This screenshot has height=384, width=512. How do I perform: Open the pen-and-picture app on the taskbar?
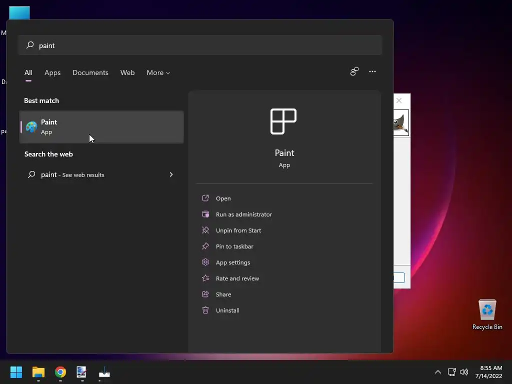81,372
